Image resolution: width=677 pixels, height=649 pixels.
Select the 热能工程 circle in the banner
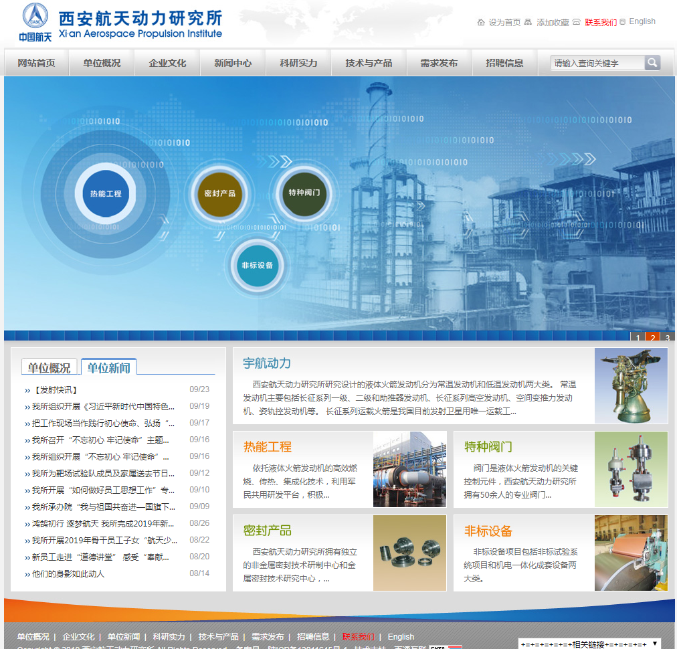pyautogui.click(x=107, y=192)
